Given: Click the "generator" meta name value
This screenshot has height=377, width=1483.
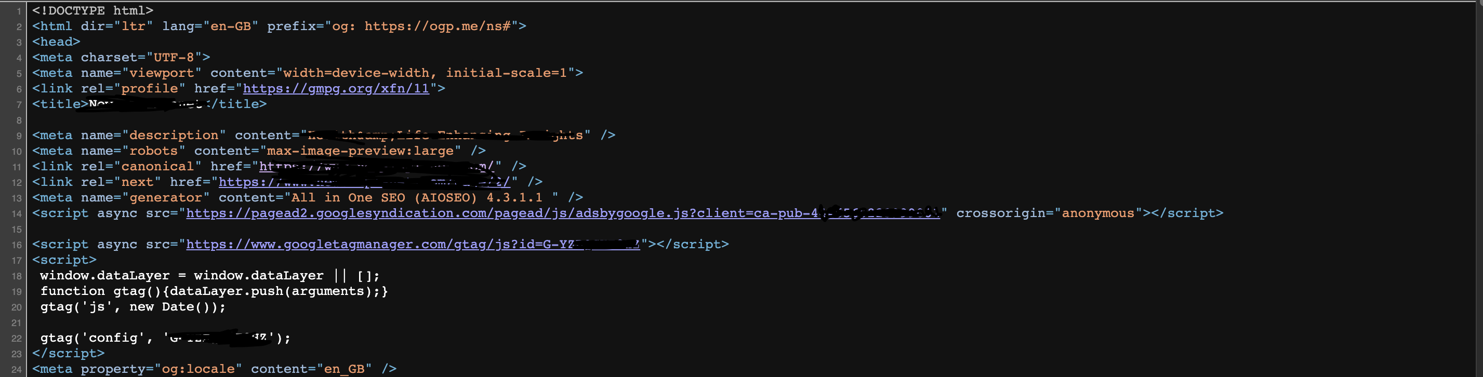Looking at the screenshot, I should click(166, 198).
